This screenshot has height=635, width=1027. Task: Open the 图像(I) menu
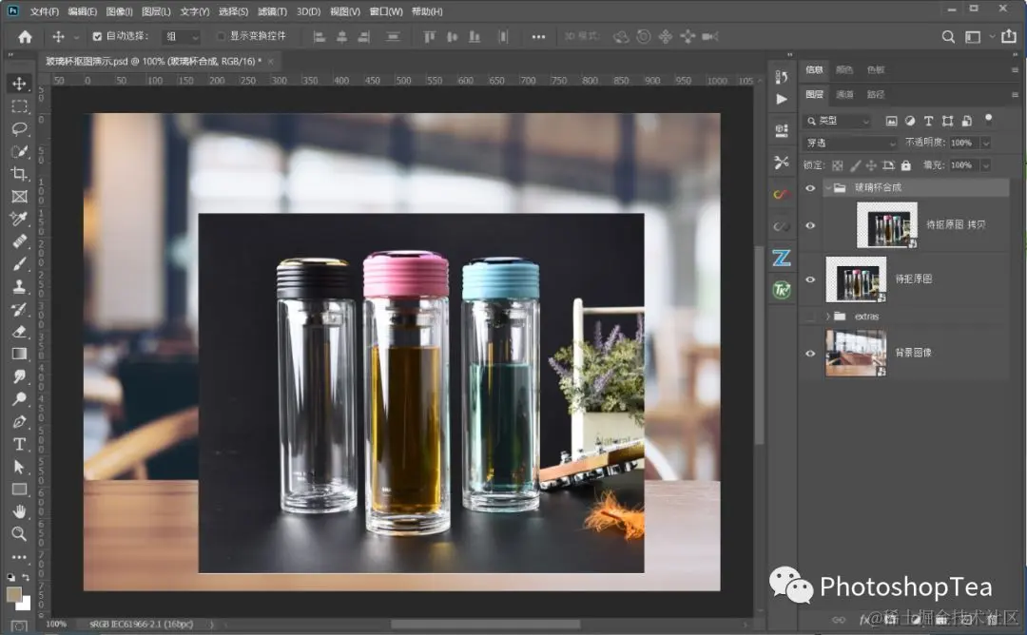pyautogui.click(x=119, y=11)
